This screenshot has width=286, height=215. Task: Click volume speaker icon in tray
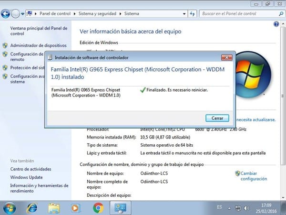(246, 208)
